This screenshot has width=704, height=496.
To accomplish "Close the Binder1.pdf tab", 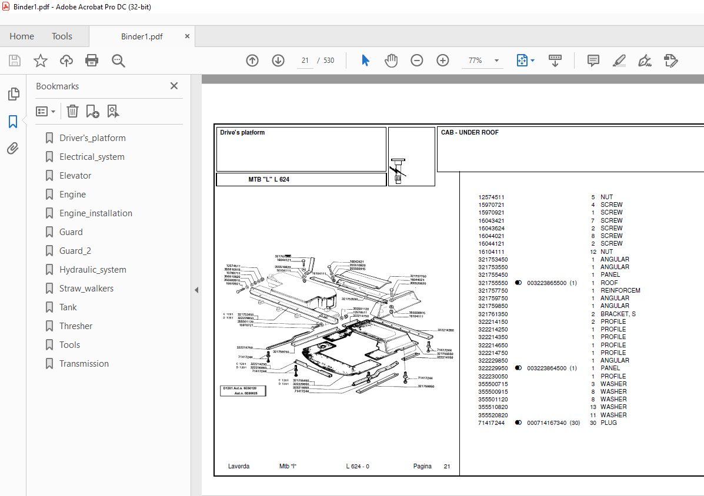I will click(x=187, y=36).
